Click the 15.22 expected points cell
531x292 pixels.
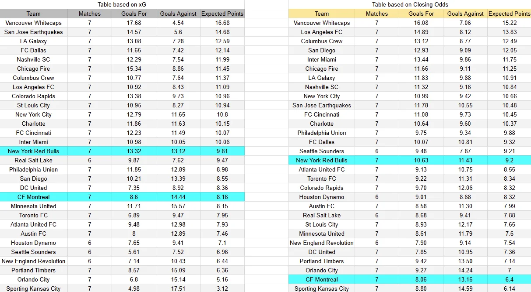(509, 23)
